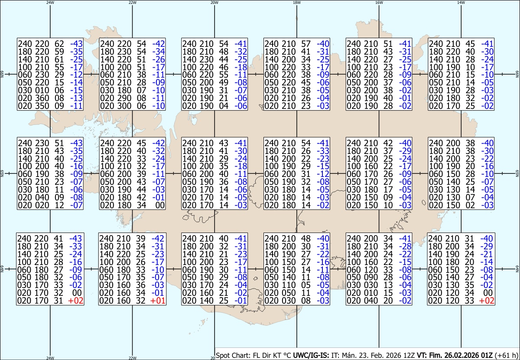Click the UWC/IG-IS source label
Screen dimensions: 520x360
311,355
